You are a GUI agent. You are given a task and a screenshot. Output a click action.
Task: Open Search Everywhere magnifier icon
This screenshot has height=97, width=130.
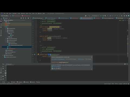tap(124, 16)
